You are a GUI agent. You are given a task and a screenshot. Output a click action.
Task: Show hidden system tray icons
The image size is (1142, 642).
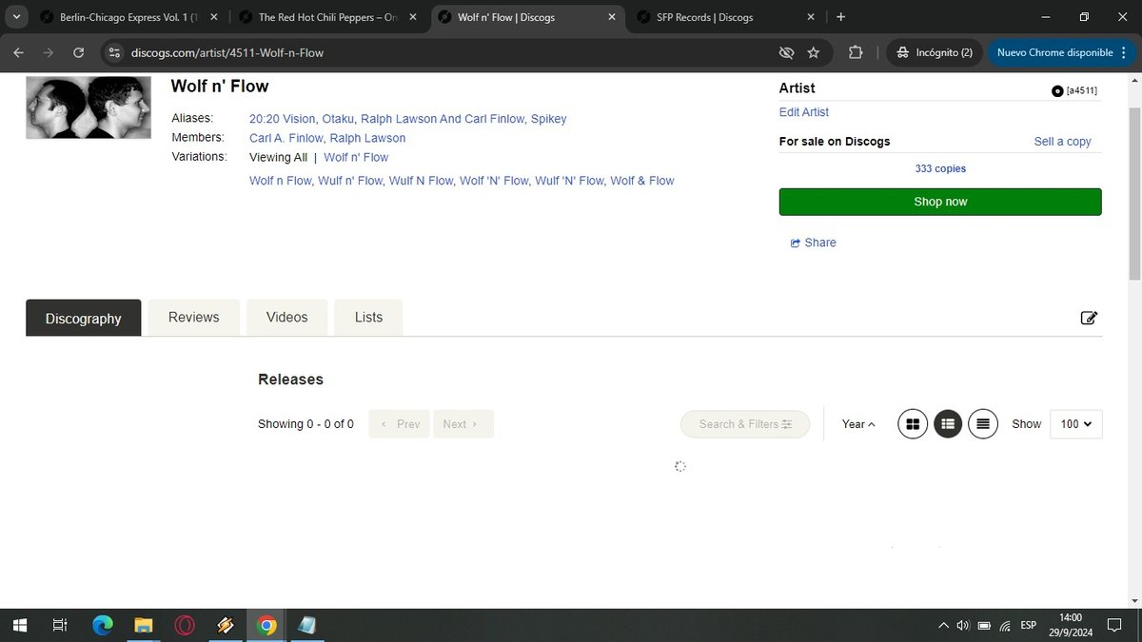(943, 625)
